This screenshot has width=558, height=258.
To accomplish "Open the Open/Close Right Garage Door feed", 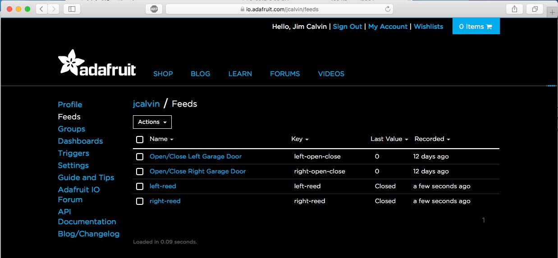I will pos(198,171).
